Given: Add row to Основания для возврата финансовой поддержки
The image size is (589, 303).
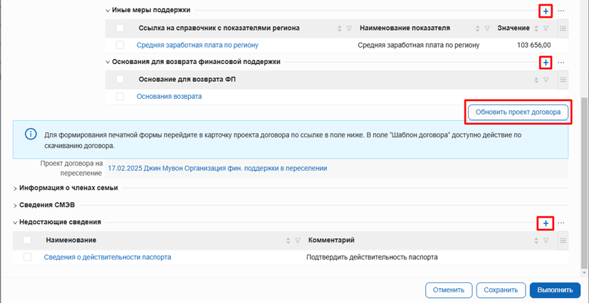Looking at the screenshot, I should 546,63.
